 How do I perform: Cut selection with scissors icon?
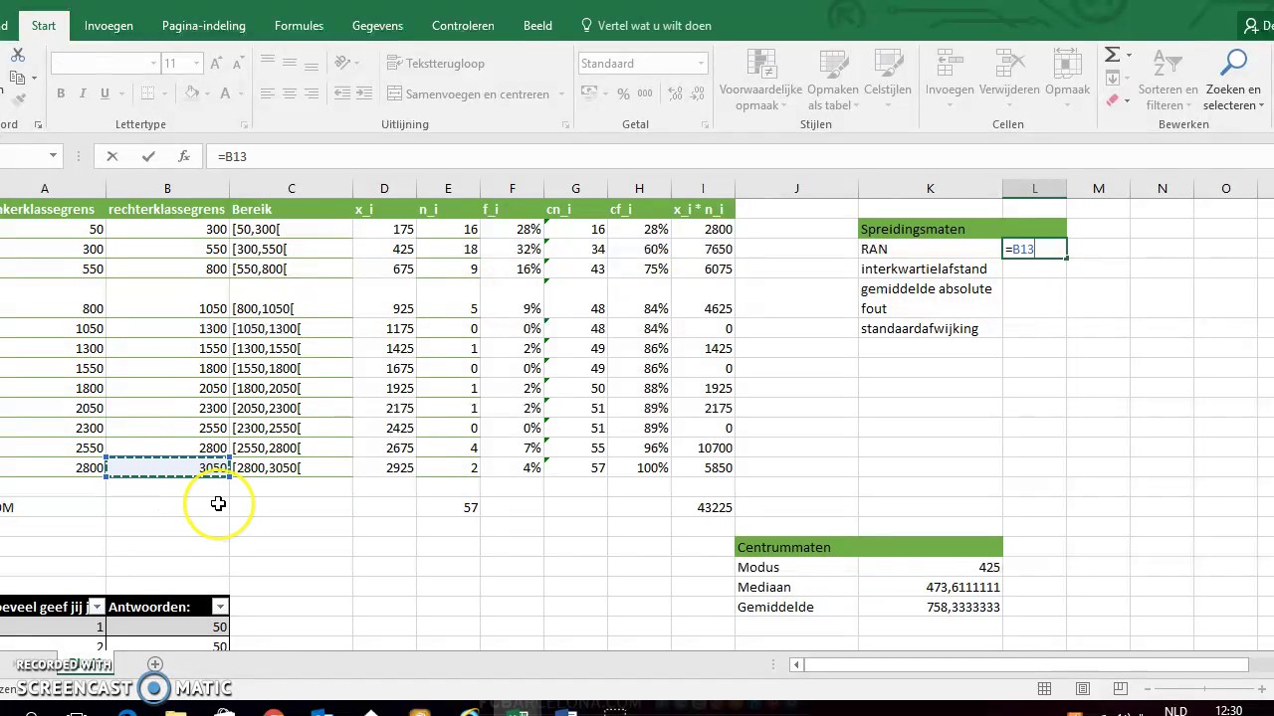click(x=16, y=56)
